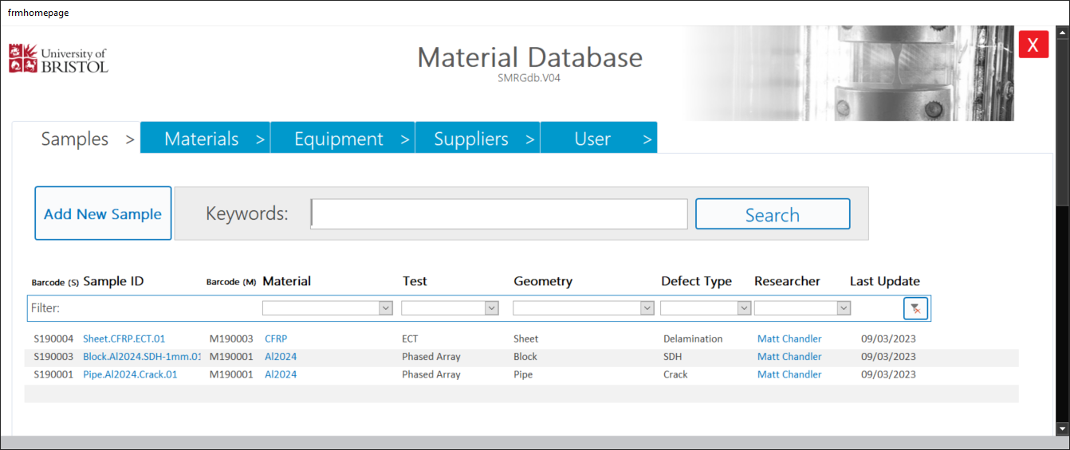Click the Block geometry cell

(x=525, y=357)
